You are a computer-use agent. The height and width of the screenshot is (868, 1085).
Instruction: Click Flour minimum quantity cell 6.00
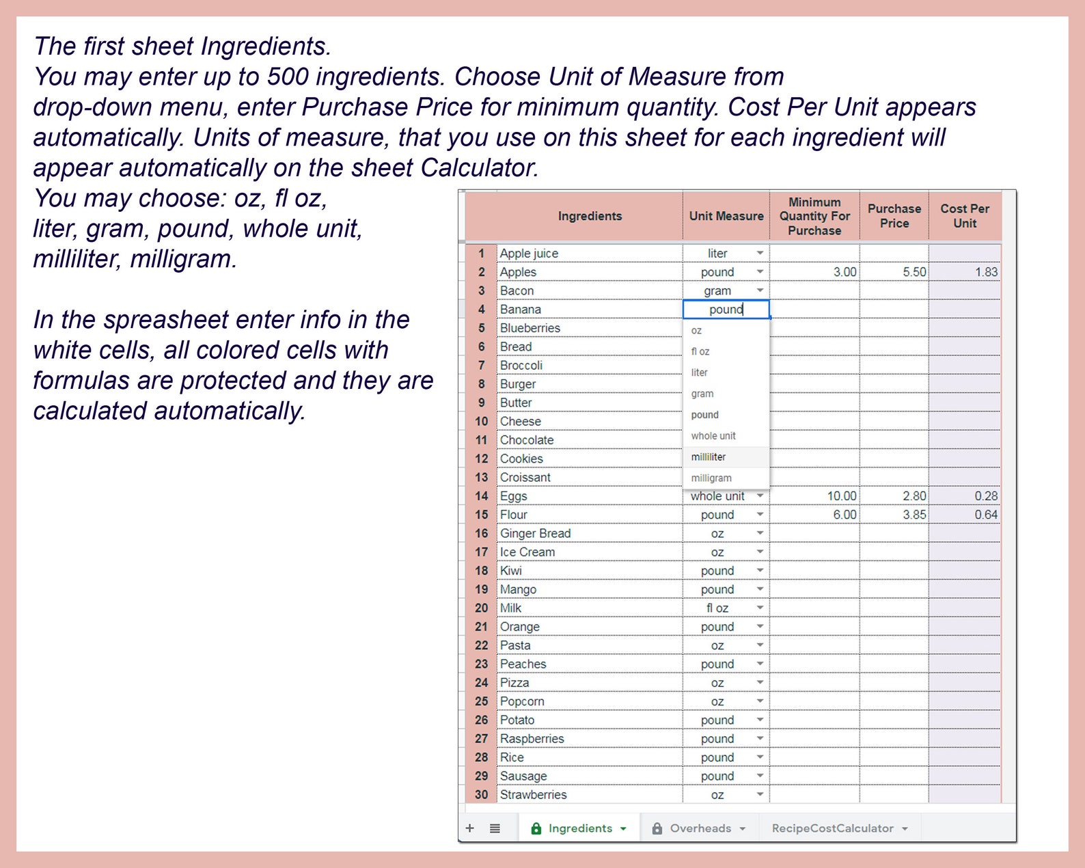pos(814,515)
